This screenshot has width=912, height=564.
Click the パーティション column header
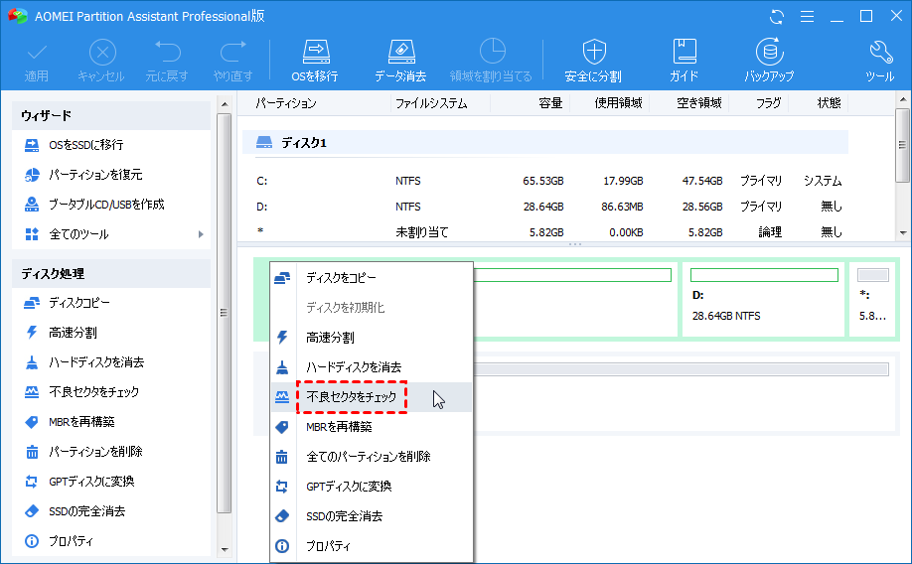click(286, 103)
